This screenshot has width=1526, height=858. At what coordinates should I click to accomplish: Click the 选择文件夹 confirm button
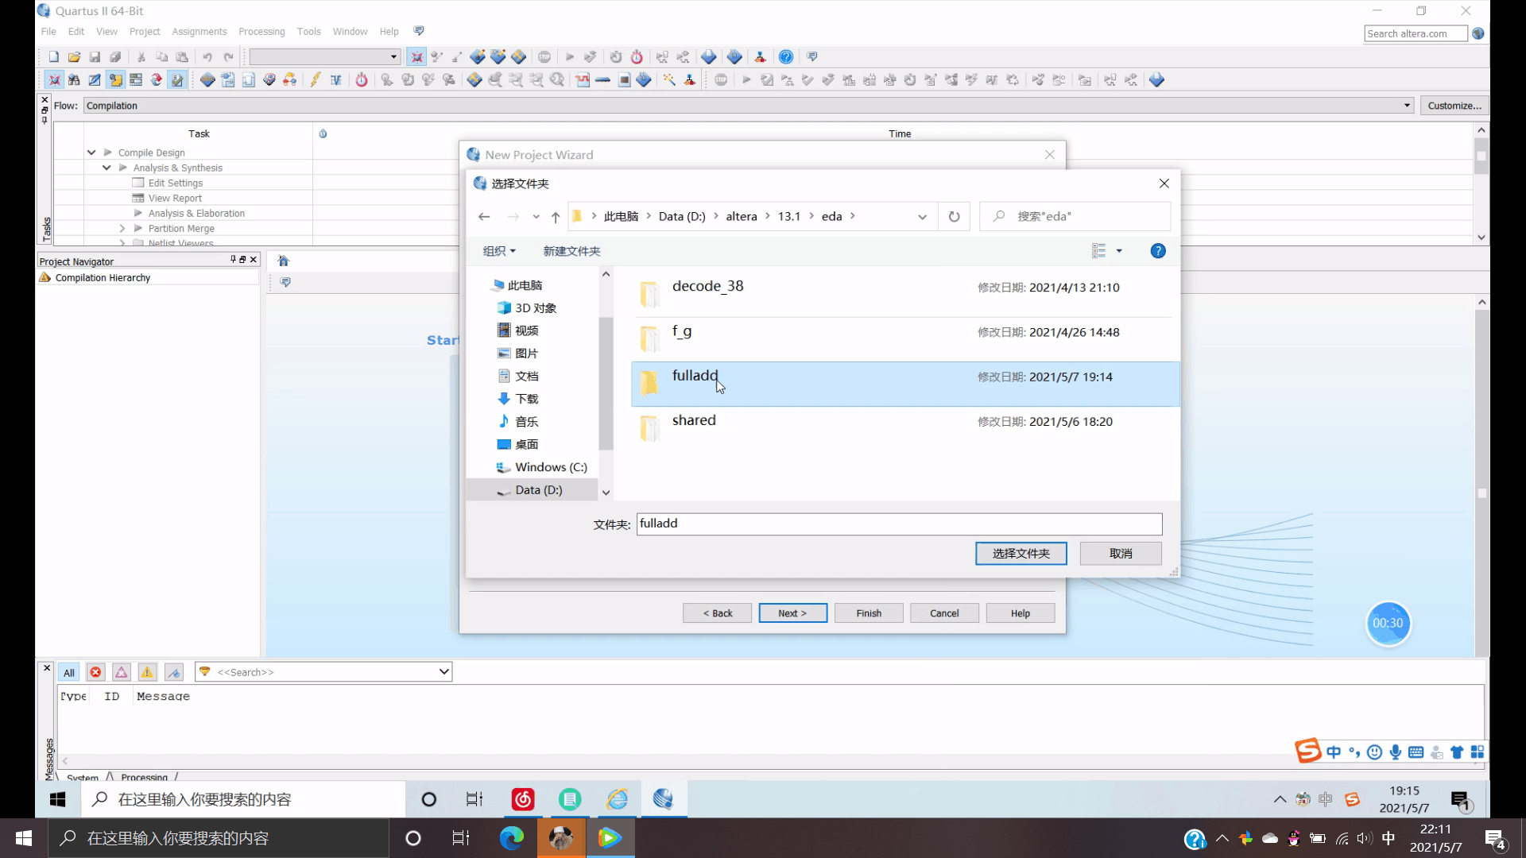pos(1021,554)
